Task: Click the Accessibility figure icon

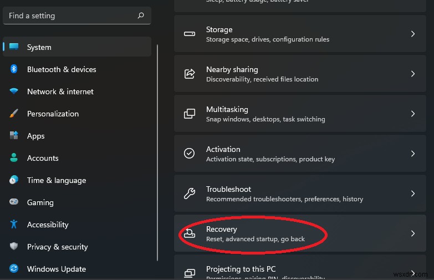Action: tap(14, 225)
